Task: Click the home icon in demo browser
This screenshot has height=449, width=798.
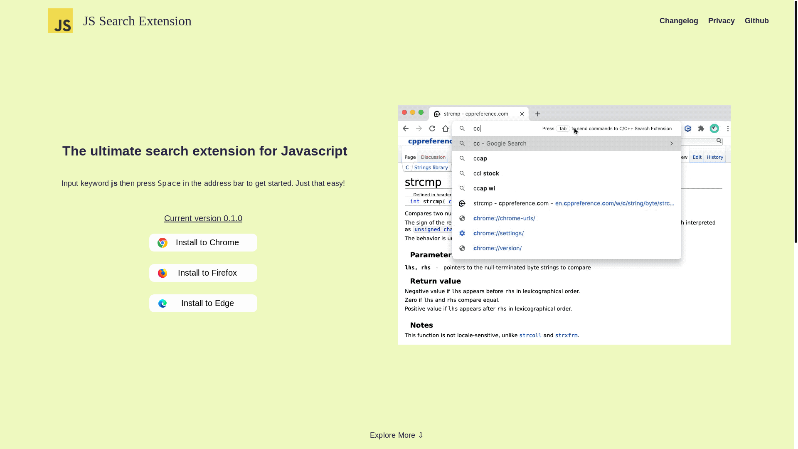Action: (x=446, y=128)
